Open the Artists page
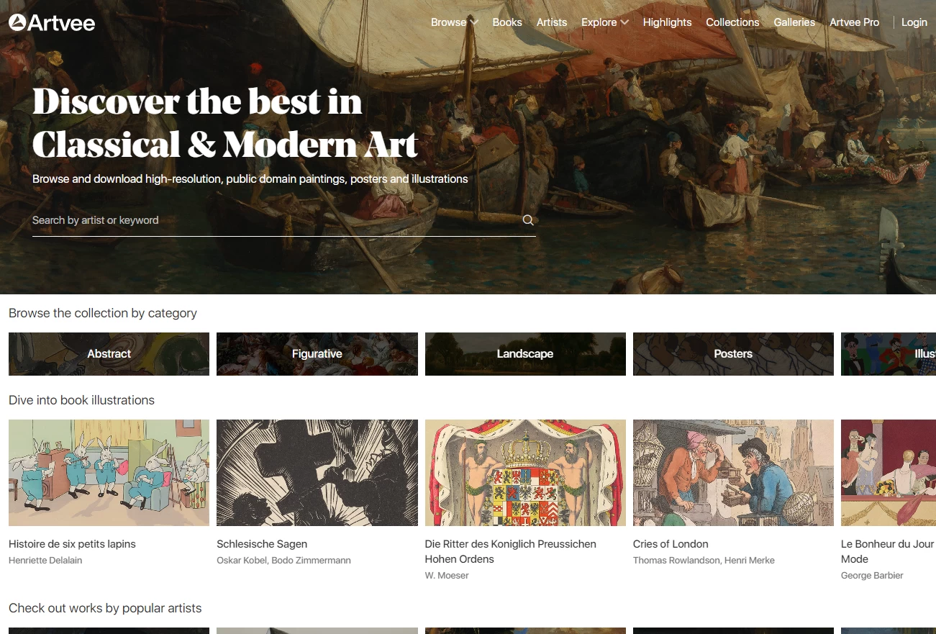The image size is (936, 634). [x=552, y=22]
